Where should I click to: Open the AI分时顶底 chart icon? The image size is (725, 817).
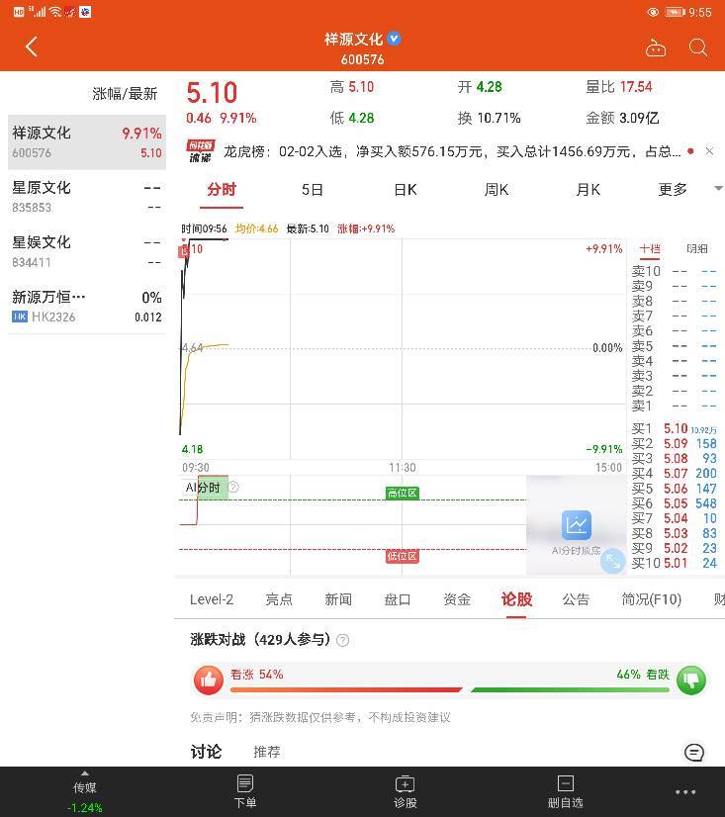coord(576,524)
